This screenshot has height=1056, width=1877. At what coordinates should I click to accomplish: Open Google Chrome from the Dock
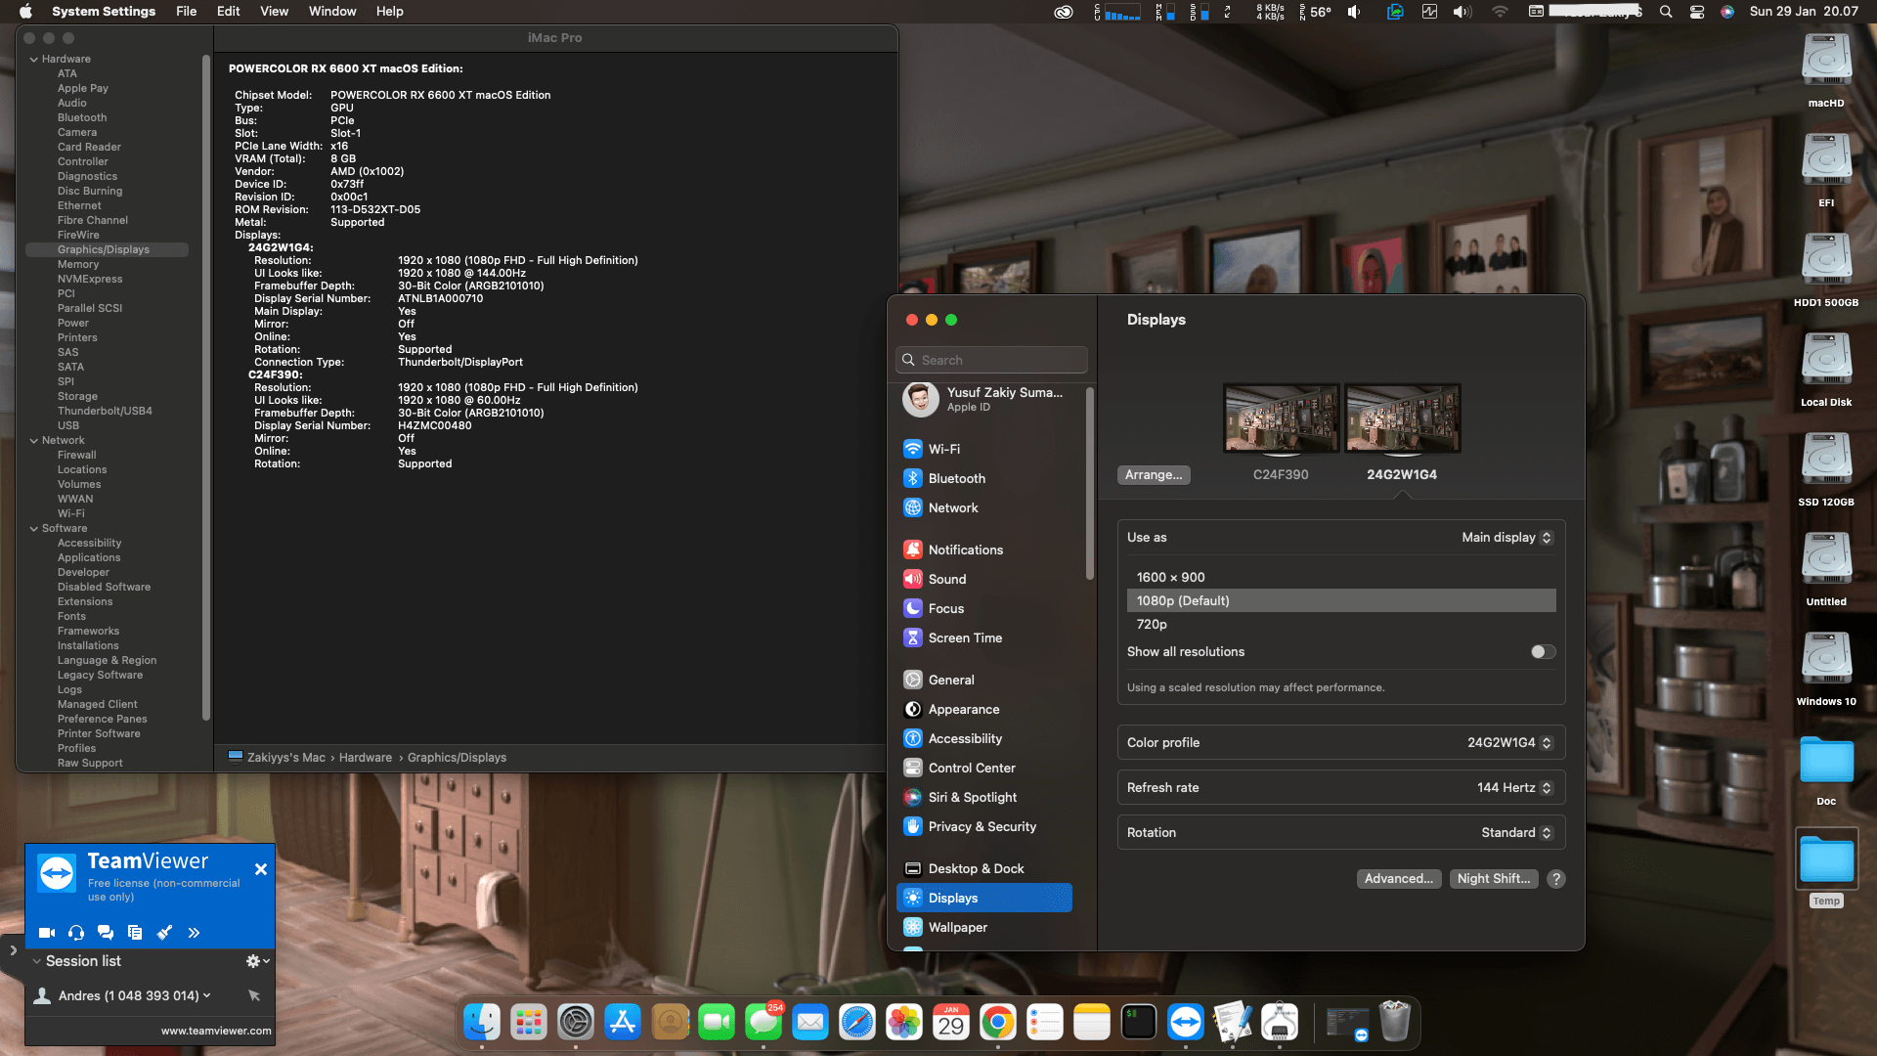[x=998, y=1023]
